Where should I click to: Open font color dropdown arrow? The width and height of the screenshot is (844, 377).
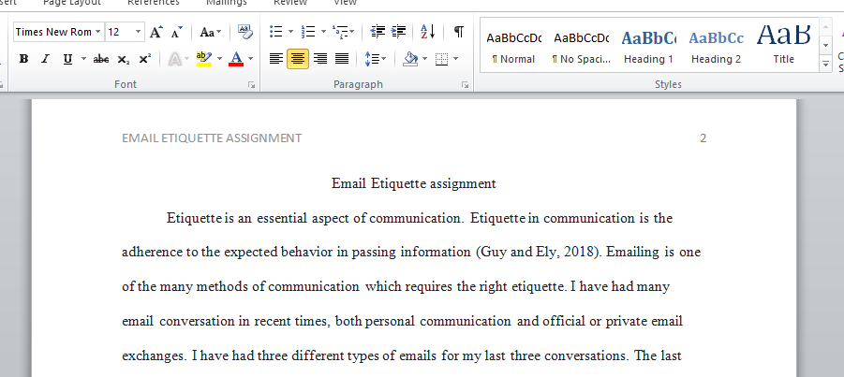pyautogui.click(x=251, y=59)
